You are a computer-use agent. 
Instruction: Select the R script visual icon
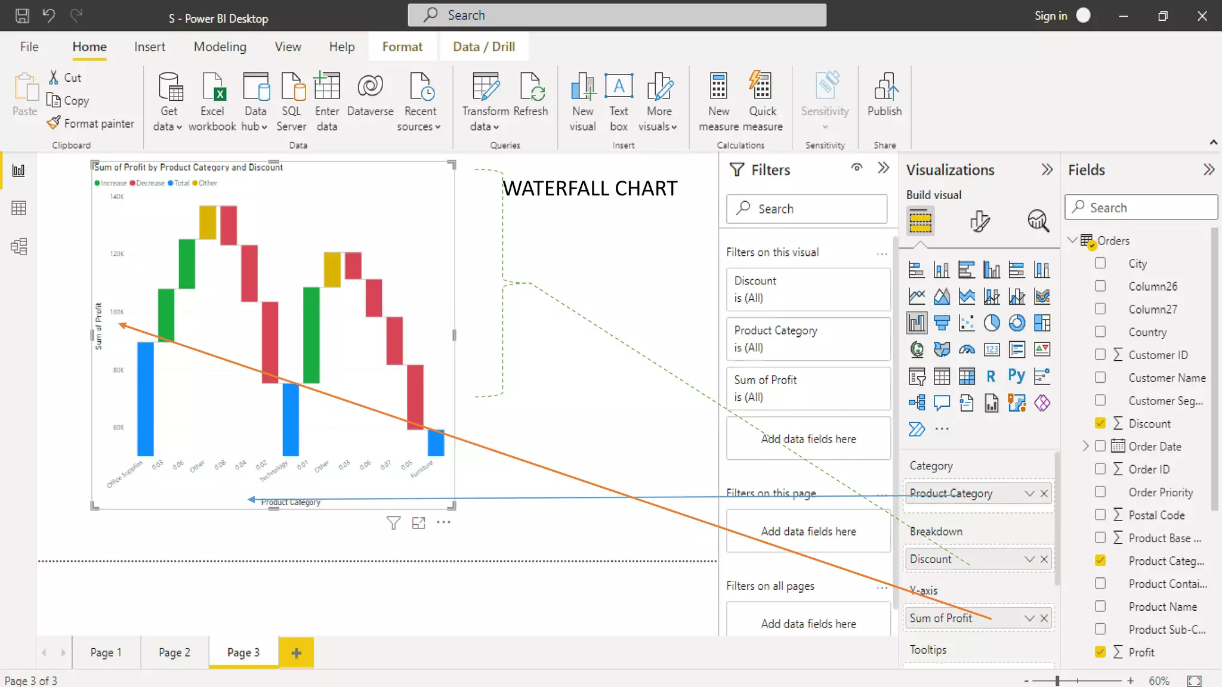point(991,376)
